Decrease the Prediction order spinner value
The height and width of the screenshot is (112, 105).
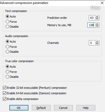click(97, 19)
